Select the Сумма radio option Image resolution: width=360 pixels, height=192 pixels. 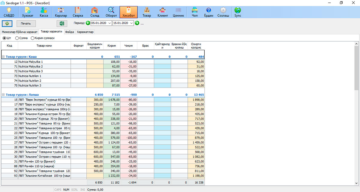coord(22,38)
